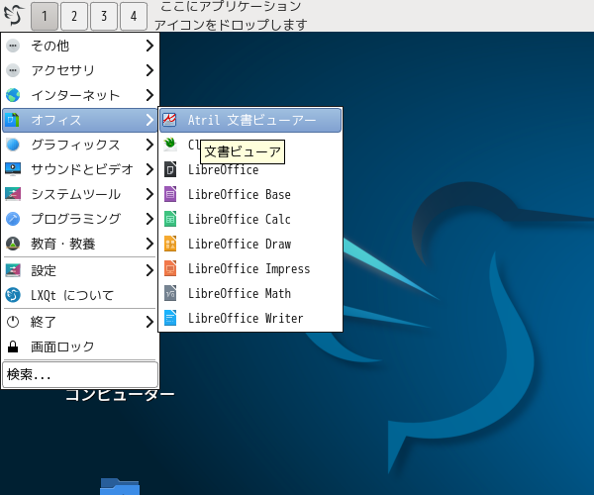The height and width of the screenshot is (495, 594).
Task: Click the blue folder icon on desktop
Action: (x=120, y=486)
